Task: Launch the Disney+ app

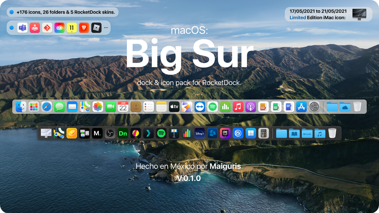Action: tap(200, 133)
